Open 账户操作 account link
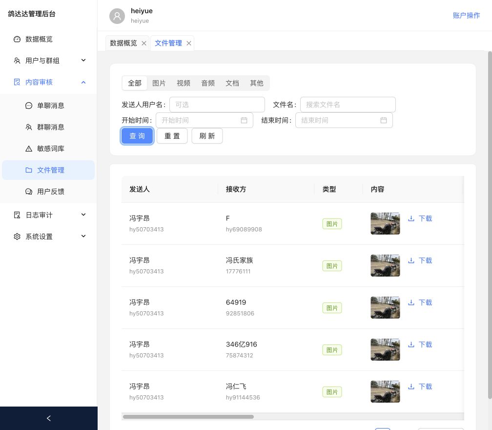Screen dimensions: 492x430 coord(466,15)
